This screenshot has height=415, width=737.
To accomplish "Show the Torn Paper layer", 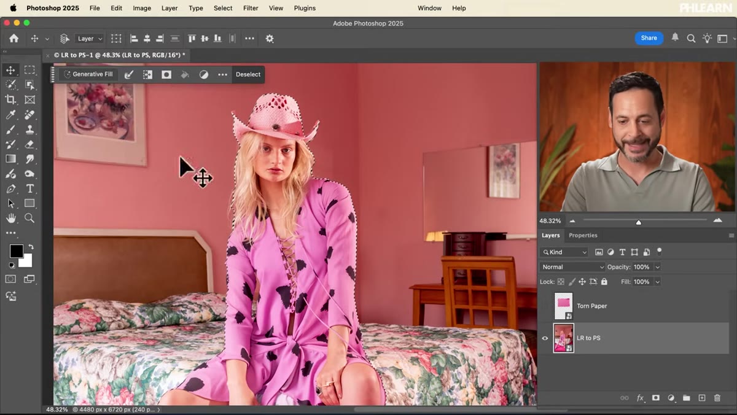I will coord(545,306).
